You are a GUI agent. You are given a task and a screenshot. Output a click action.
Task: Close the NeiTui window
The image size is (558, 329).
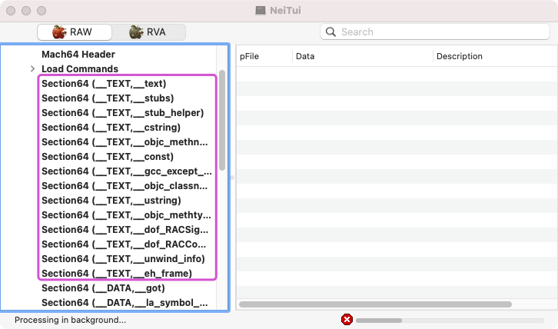tap(11, 11)
